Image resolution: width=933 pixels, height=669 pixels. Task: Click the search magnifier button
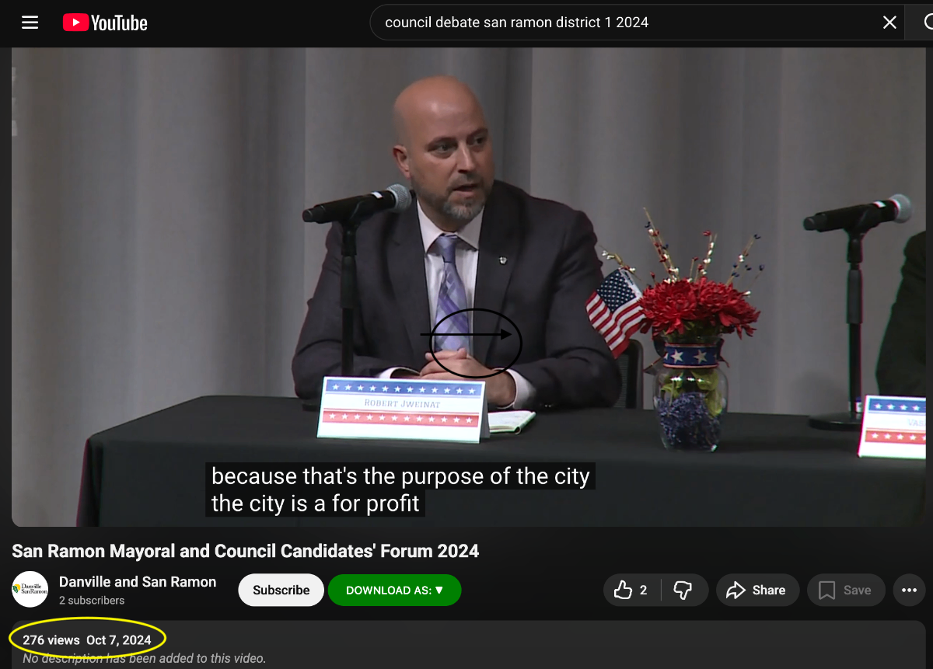coord(924,23)
